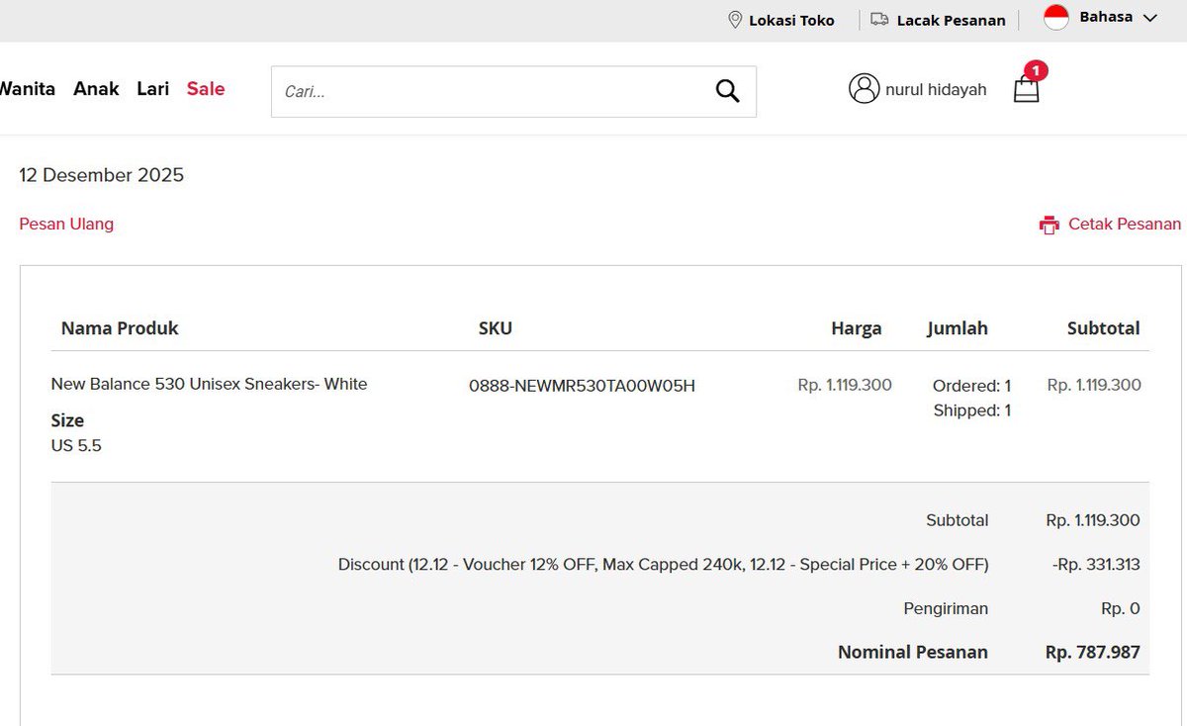Open the Wanita menu
1187x726 pixels.
click(27, 89)
